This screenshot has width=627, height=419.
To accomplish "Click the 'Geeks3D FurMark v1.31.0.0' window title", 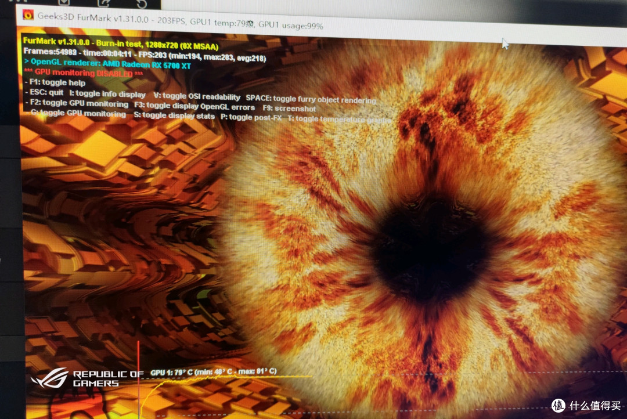I will [93, 17].
